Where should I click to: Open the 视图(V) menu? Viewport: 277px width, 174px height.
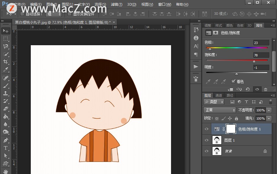click(x=147, y=4)
